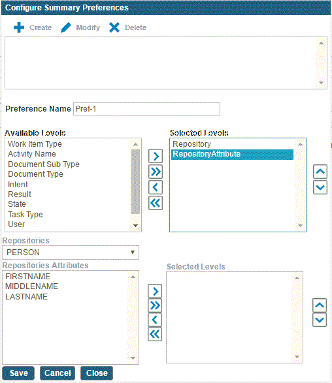Click the blue plus Create icon
The image size is (332, 383).
[19, 27]
